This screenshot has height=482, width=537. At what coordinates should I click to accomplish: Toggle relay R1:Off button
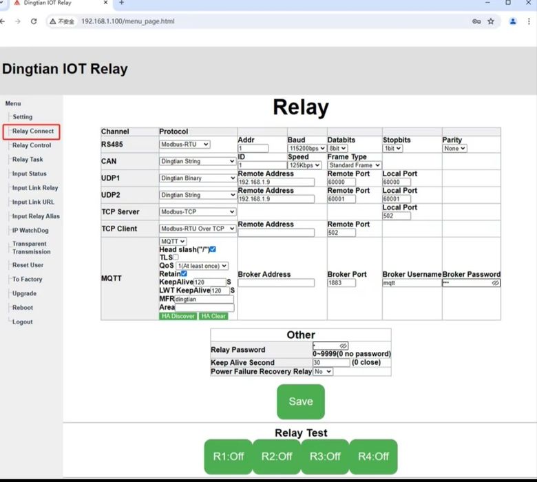point(229,457)
